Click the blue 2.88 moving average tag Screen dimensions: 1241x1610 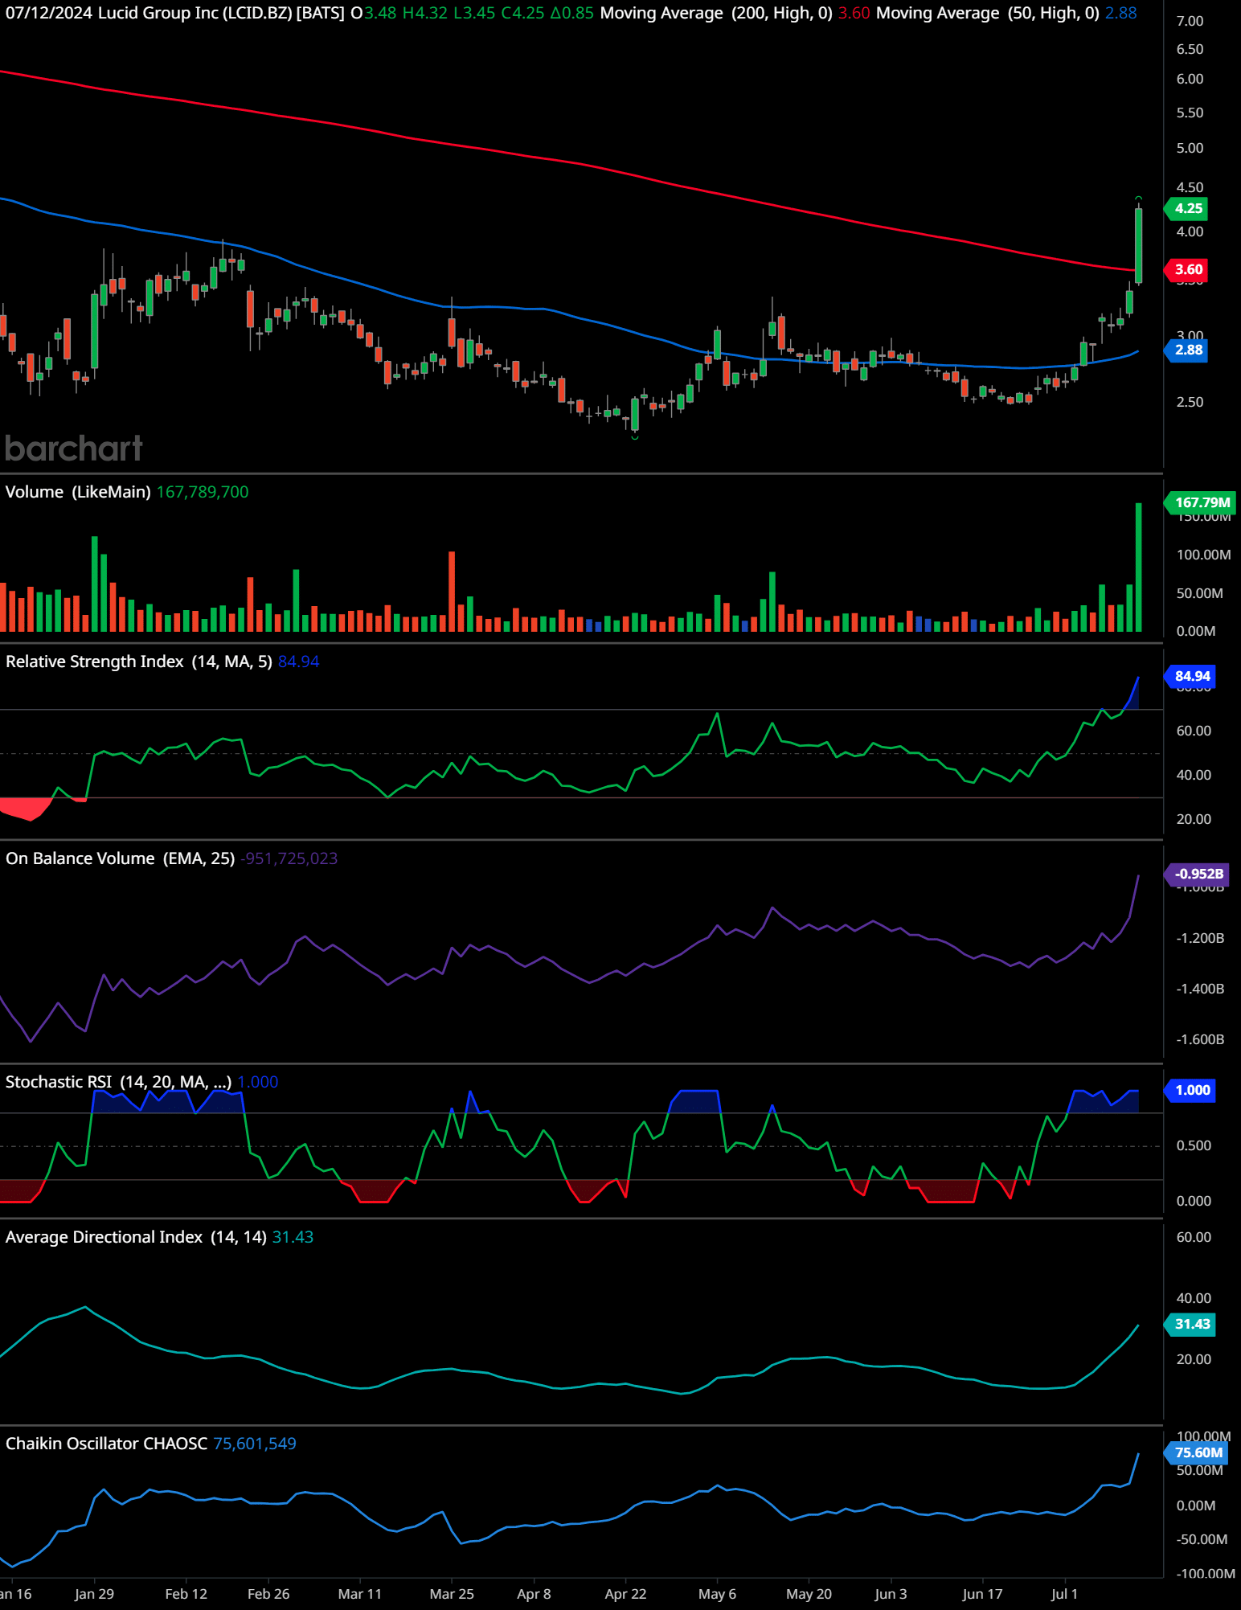[1186, 350]
